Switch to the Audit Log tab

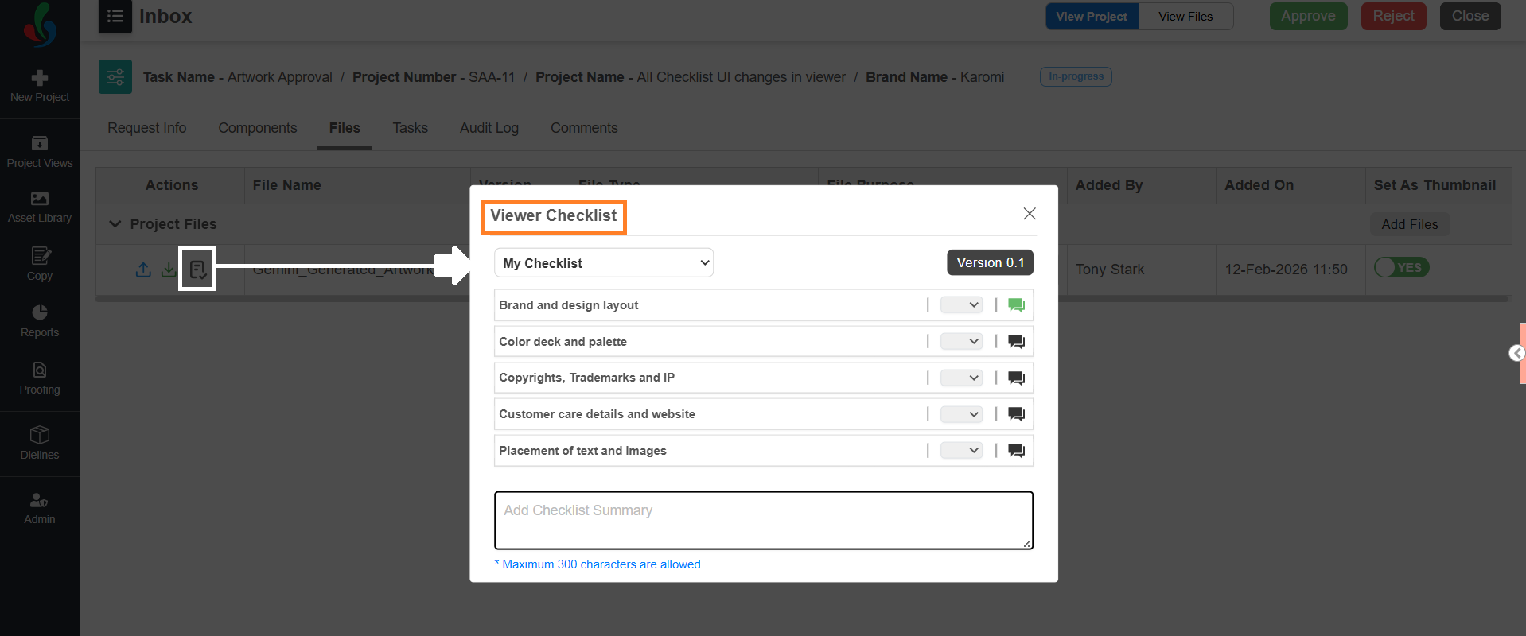tap(489, 128)
